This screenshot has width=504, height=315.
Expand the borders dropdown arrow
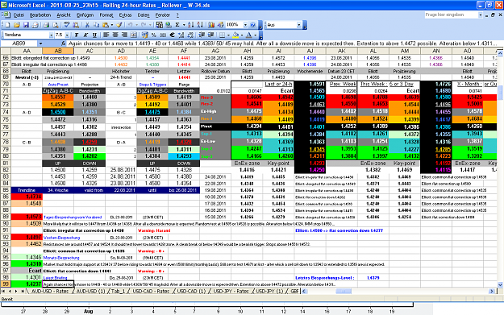(x=228, y=35)
